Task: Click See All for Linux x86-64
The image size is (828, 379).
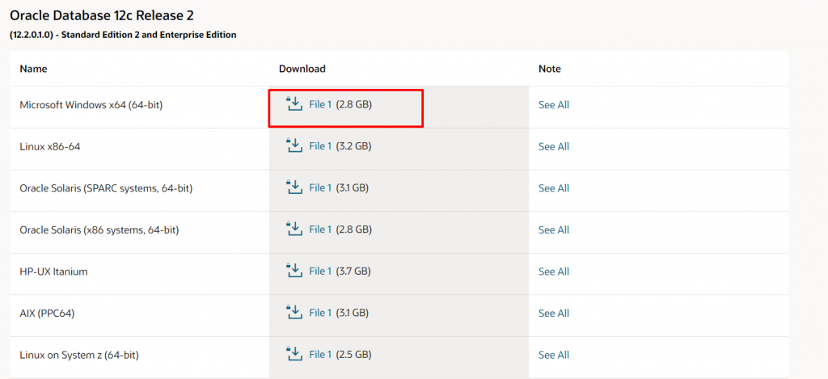Action: [x=553, y=147]
